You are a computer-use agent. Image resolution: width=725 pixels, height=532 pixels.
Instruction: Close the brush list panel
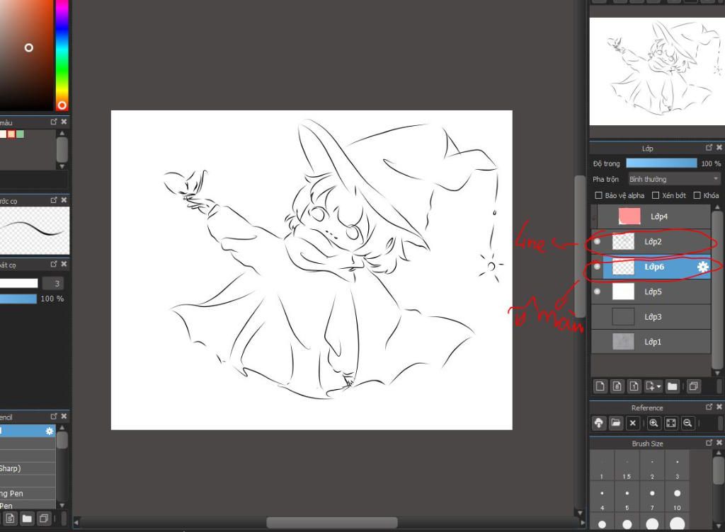tap(64, 416)
